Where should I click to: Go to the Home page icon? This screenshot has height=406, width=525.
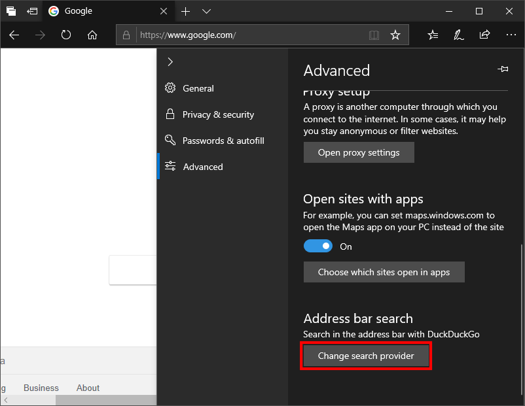(92, 35)
